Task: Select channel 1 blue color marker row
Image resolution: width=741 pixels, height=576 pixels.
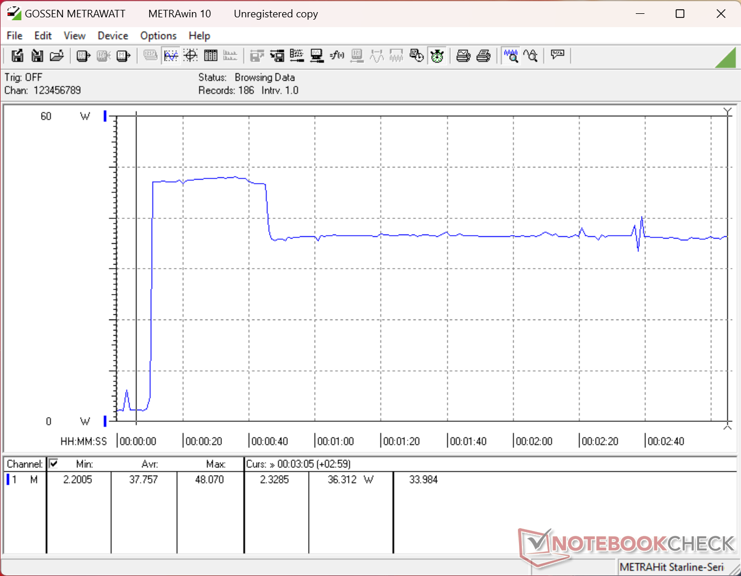Action: click(x=8, y=480)
